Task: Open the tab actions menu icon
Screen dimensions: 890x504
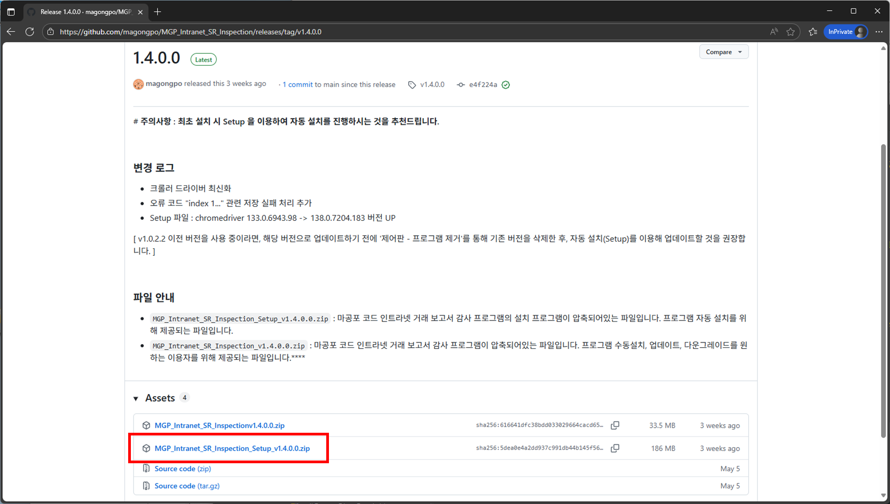Action: click(11, 12)
